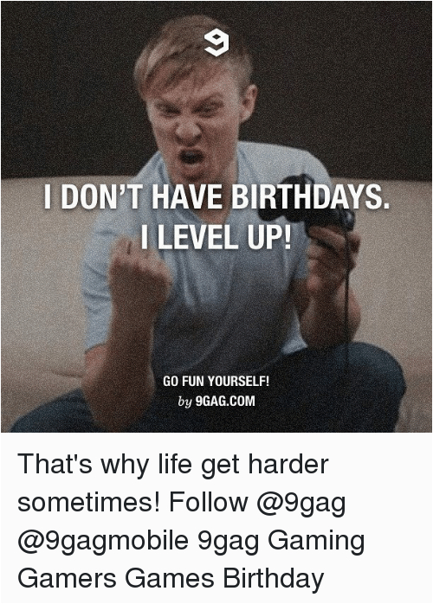The height and width of the screenshot is (604, 433).
Task: Click the "That's why life get harder" caption line
Action: pos(172,466)
